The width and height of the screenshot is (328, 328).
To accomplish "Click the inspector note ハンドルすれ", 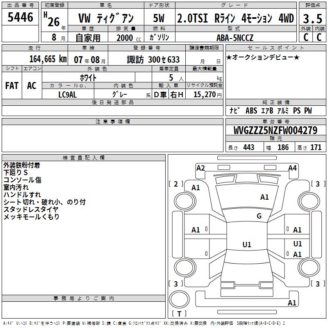I will [22, 194].
